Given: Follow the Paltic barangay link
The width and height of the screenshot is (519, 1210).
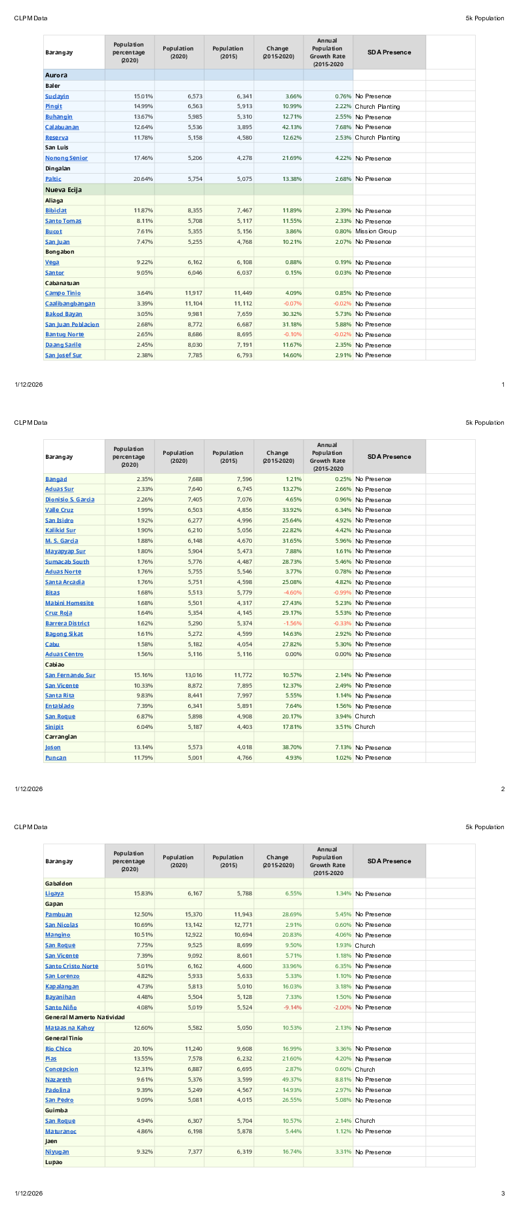Looking at the screenshot, I should [x=53, y=179].
